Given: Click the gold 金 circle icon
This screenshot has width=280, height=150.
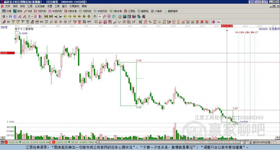Looking at the screenshot, I should pos(159,22).
